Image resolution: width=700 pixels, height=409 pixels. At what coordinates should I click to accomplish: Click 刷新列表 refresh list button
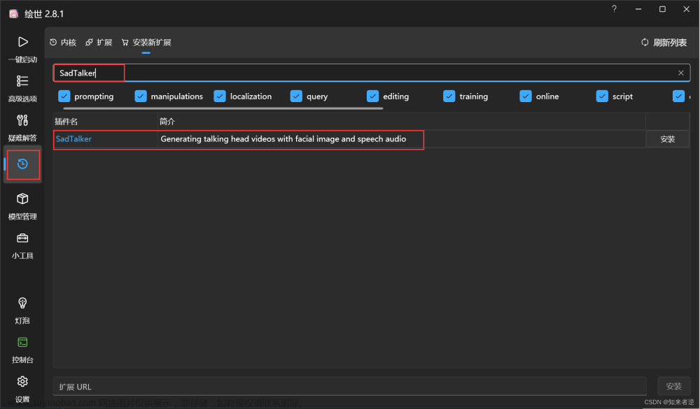click(664, 43)
